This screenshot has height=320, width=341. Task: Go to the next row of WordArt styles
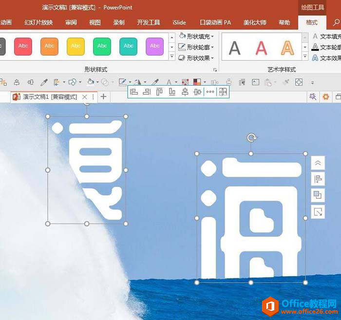[305, 47]
